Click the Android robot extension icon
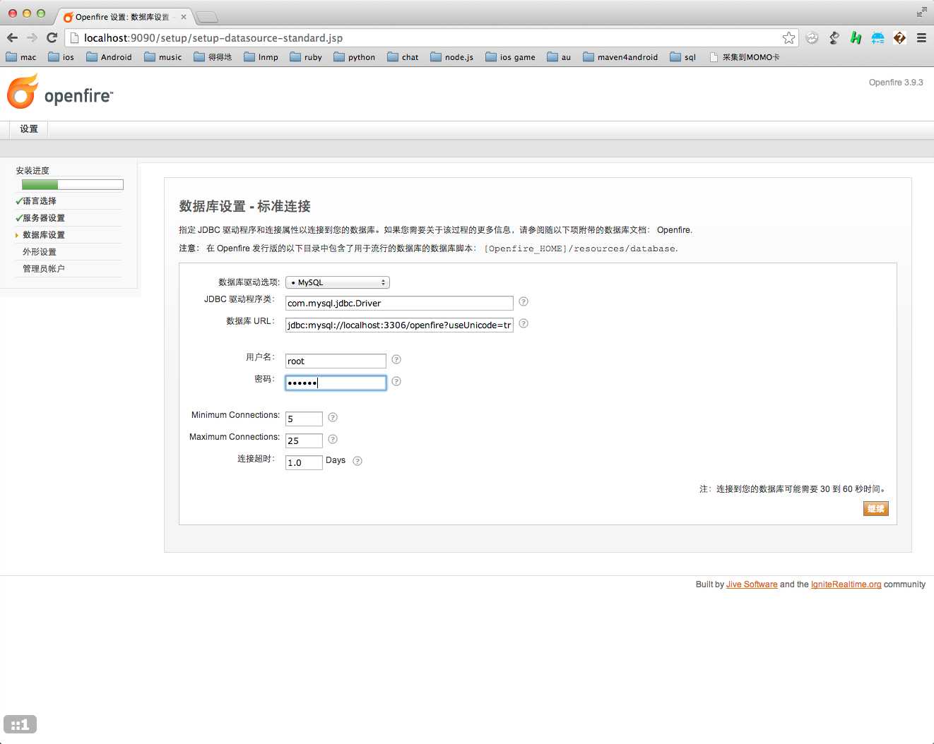Viewport: 934px width, 744px height. [x=877, y=38]
